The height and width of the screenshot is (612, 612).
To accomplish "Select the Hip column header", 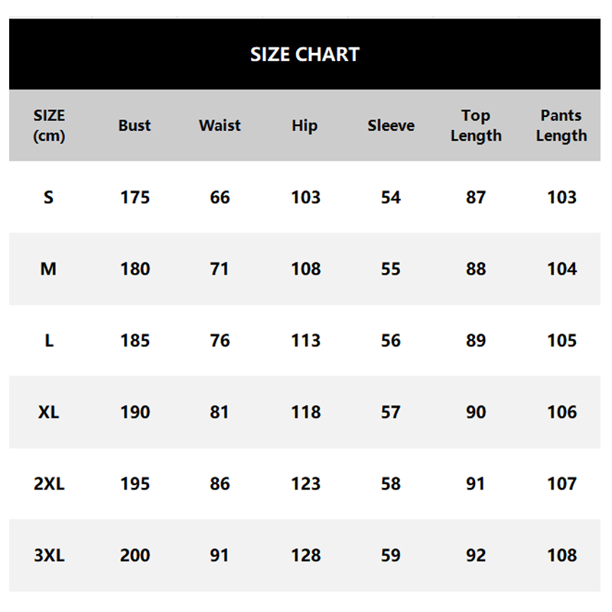I will coord(304,125).
